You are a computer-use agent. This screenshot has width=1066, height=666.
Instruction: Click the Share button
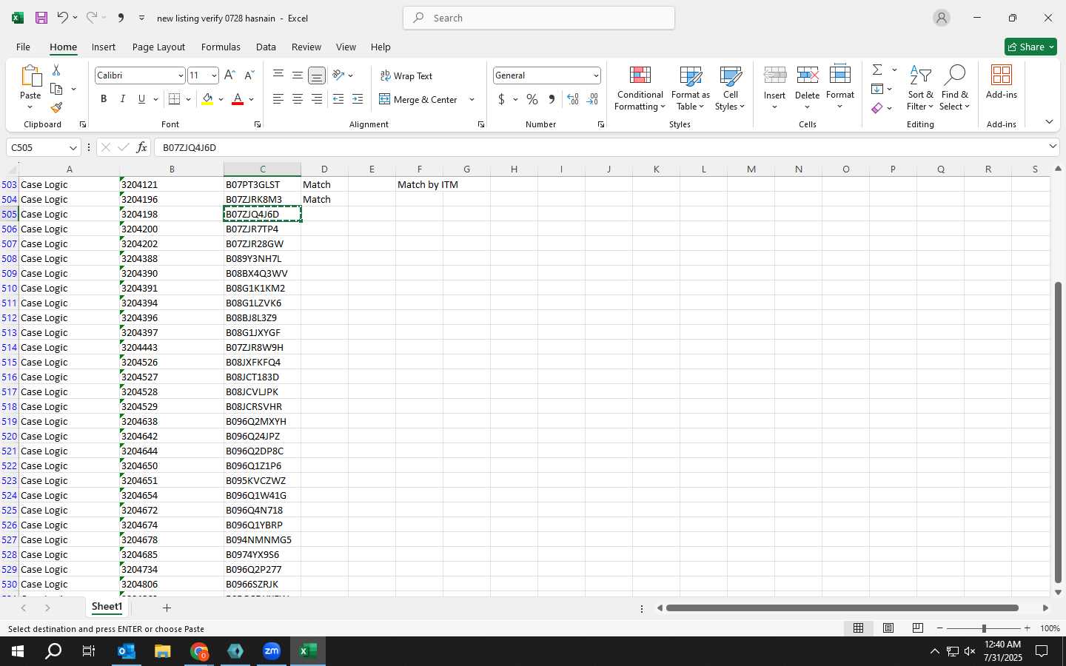(x=1030, y=47)
